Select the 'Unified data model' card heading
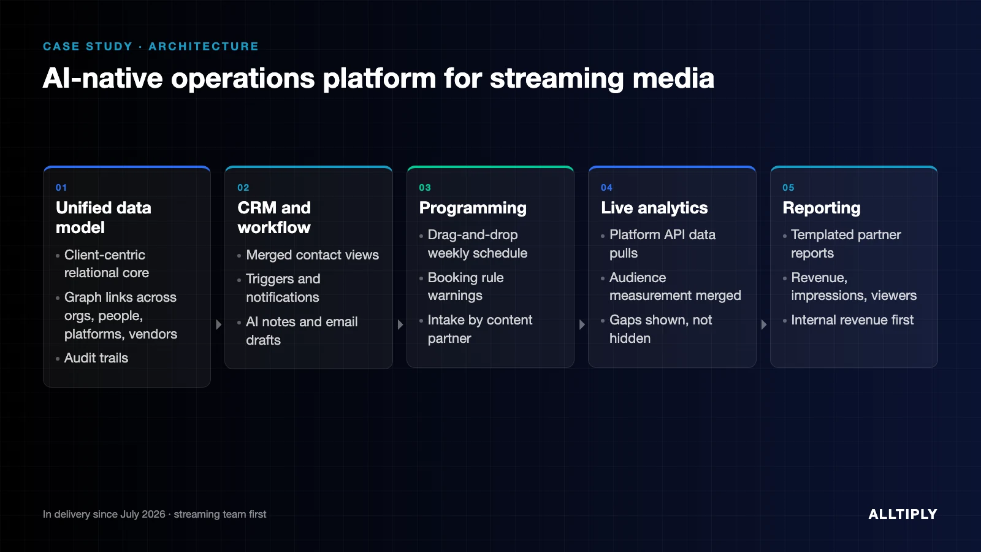This screenshot has width=981, height=552. pyautogui.click(x=104, y=218)
